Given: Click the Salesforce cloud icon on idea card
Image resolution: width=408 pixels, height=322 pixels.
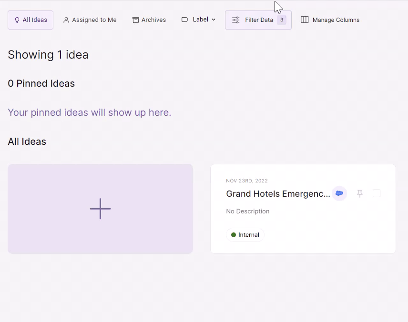Looking at the screenshot, I should pos(339,193).
